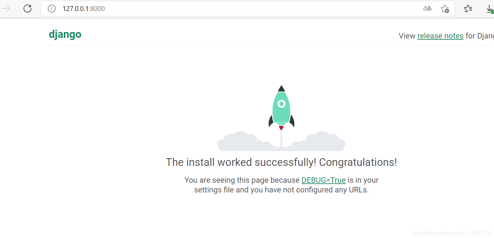Click the browser forward arrow
The image size is (494, 239).
point(6,9)
